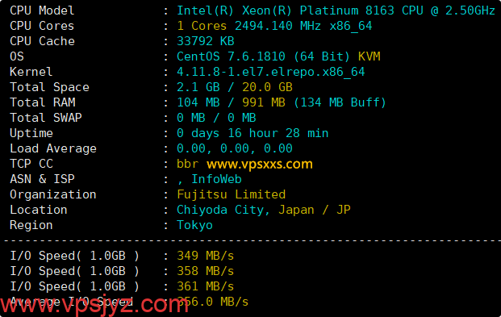Image resolution: width=501 pixels, height=317 pixels.
Task: Click 'CentOS 7.6.1810 (64 Bit)' text
Action: pyautogui.click(x=263, y=56)
